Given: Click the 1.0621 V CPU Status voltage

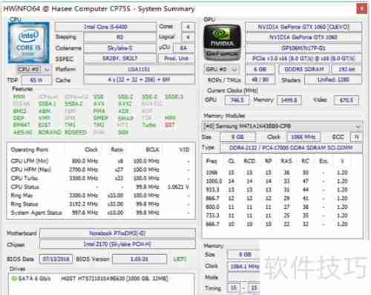Looking at the screenshot, I should click(179, 187).
